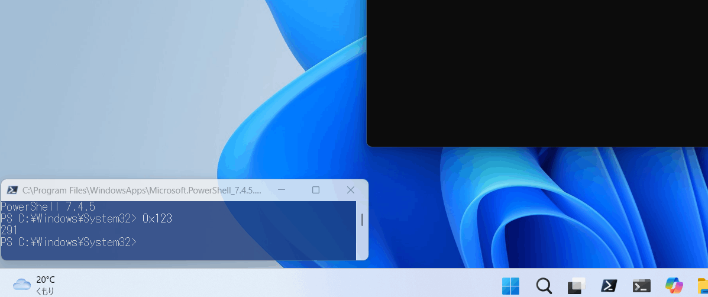This screenshot has height=297, width=708.
Task: Click the '0x123' command text
Action: [157, 219]
